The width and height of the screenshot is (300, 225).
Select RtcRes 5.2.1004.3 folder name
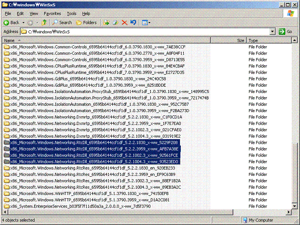pos(96,187)
